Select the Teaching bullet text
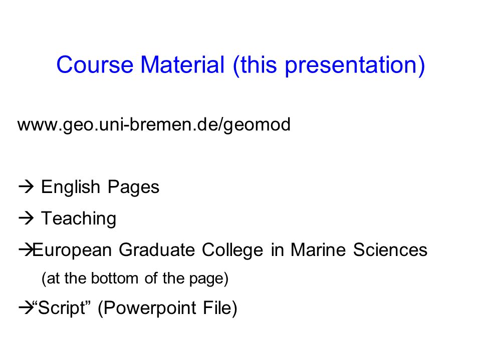Image resolution: width=481 pixels, height=360 pixels. click(x=79, y=218)
